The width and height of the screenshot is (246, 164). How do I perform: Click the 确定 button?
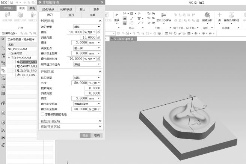point(85,135)
